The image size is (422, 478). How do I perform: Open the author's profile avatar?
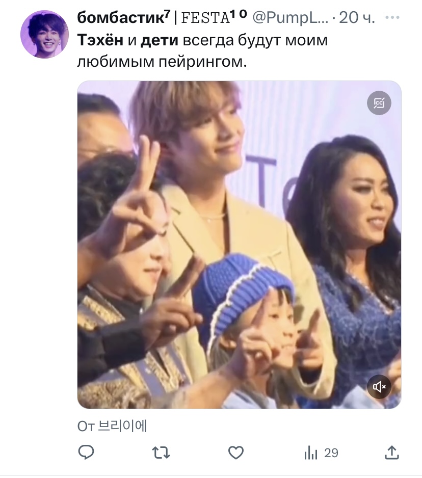[44, 34]
